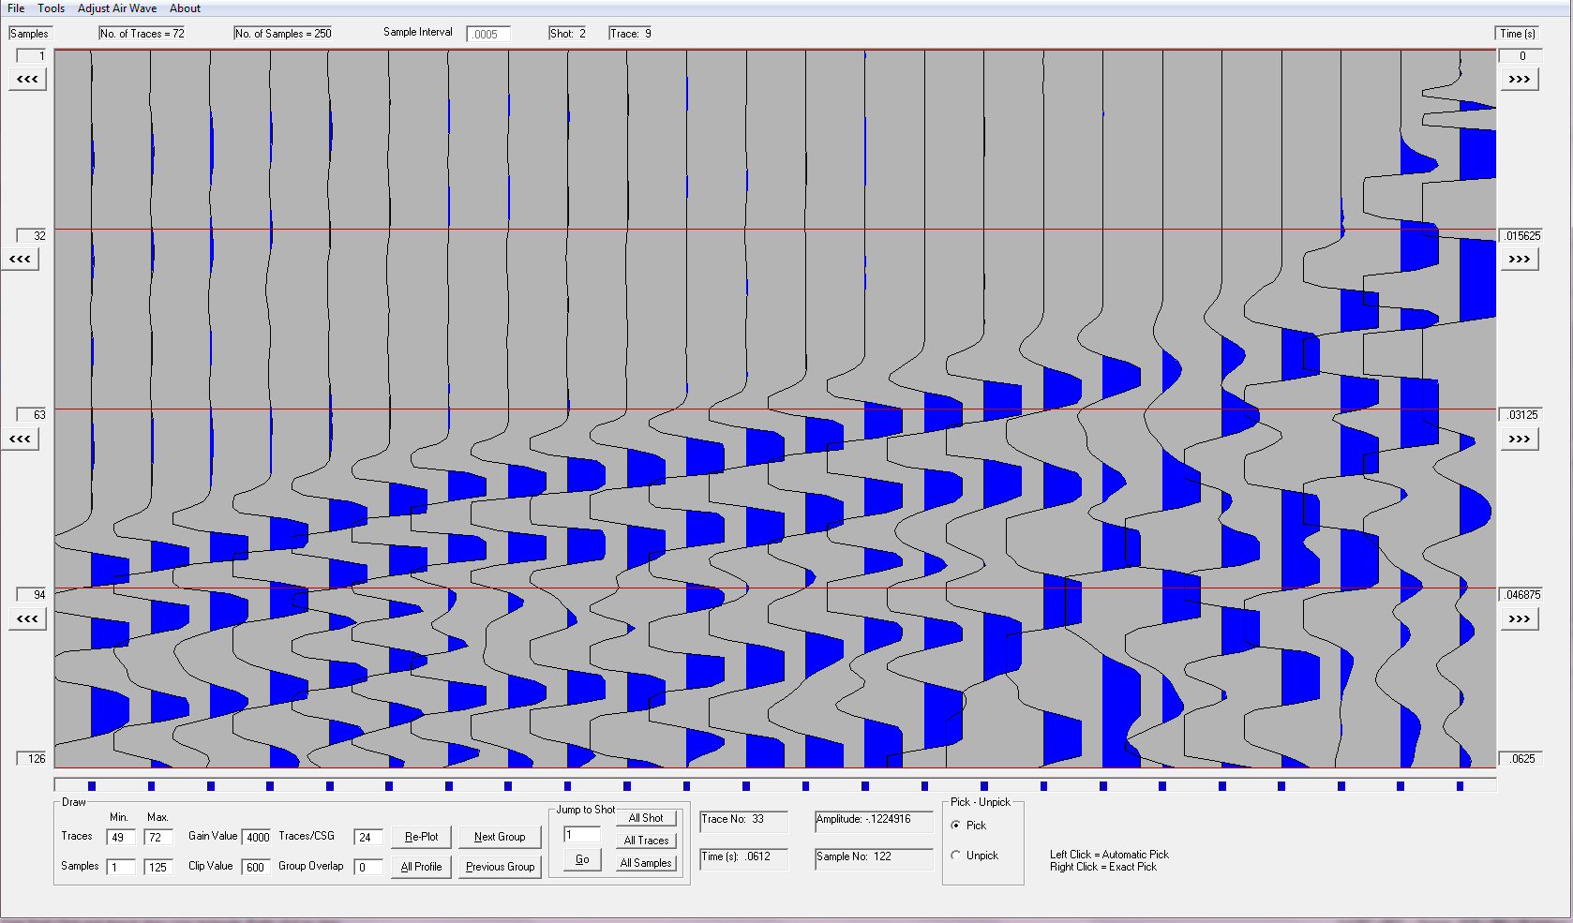Click the right >>> arrow beside time .03125
Image resolution: width=1573 pixels, height=923 pixels.
pos(1519,439)
